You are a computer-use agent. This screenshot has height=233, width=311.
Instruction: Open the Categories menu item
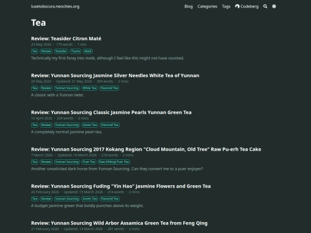[x=207, y=6]
